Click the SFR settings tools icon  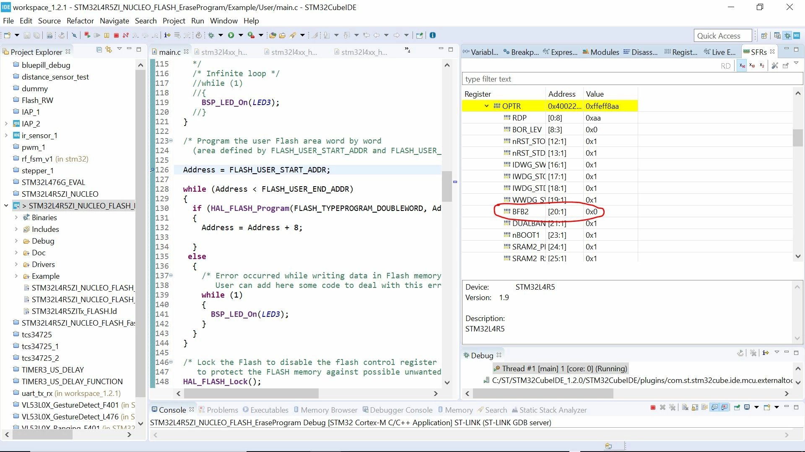775,66
